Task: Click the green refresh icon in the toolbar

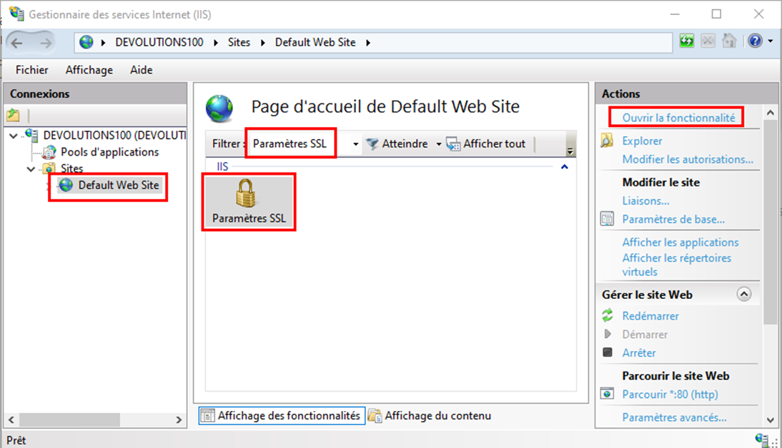Action: coord(686,41)
